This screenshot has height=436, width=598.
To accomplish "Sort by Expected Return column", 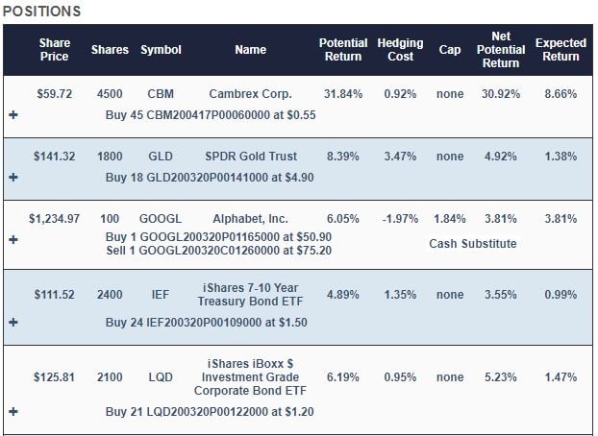I will tap(561, 50).
